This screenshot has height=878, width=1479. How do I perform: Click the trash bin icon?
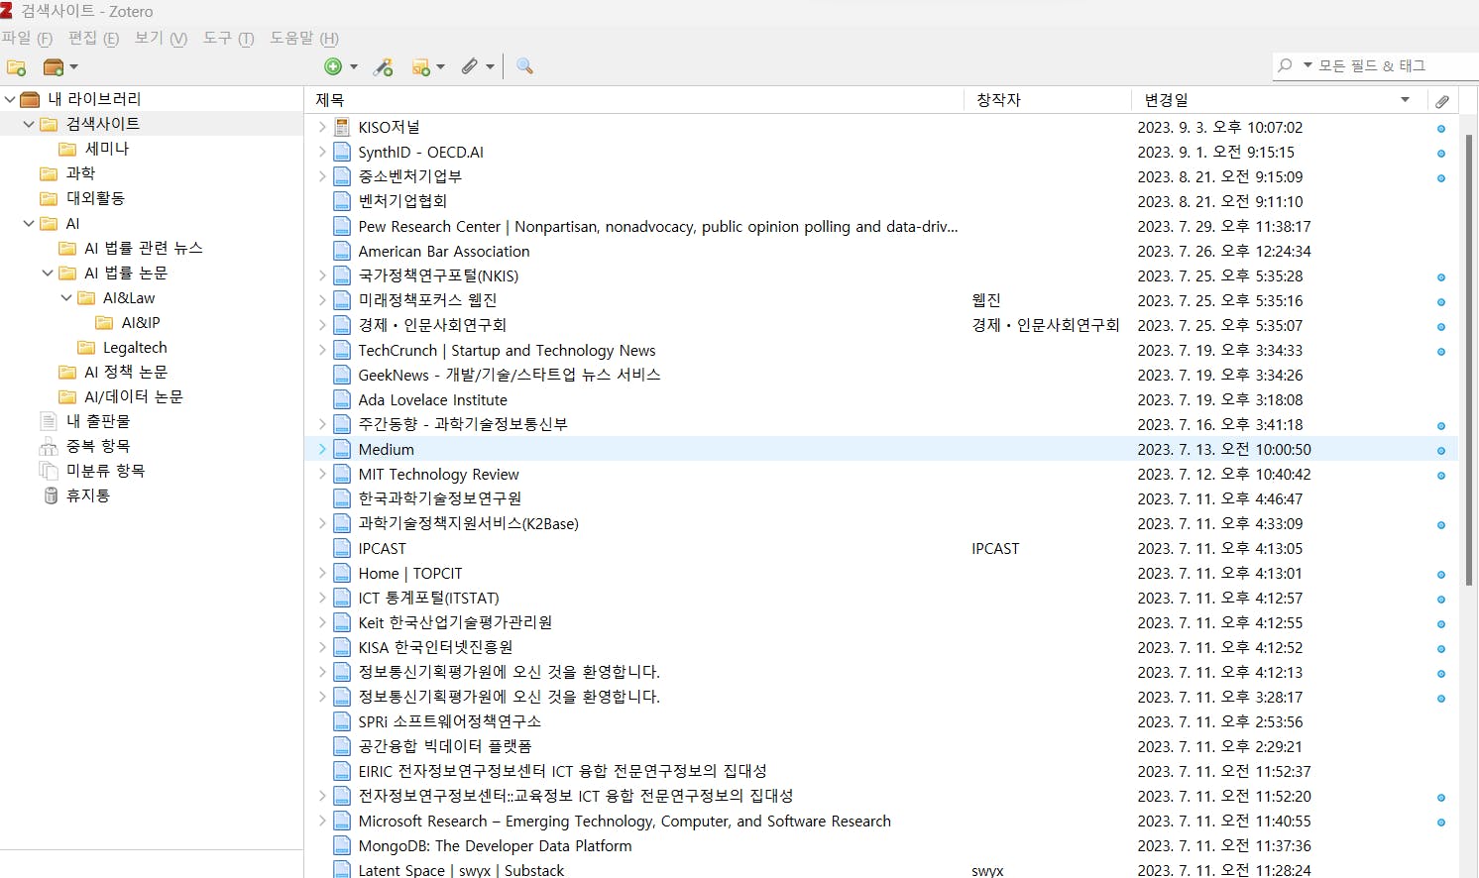51,495
